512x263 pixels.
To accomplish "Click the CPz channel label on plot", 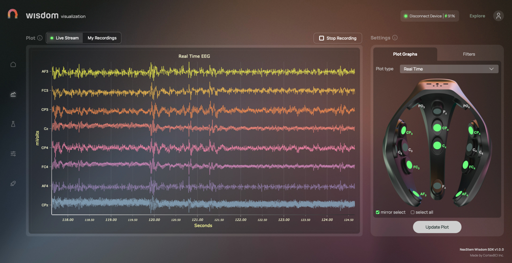I will click(45, 205).
